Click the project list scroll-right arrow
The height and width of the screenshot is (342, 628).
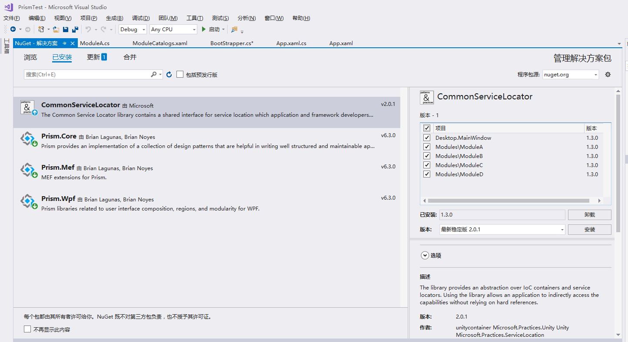(599, 201)
